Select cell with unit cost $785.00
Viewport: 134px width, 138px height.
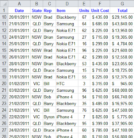click(100, 130)
